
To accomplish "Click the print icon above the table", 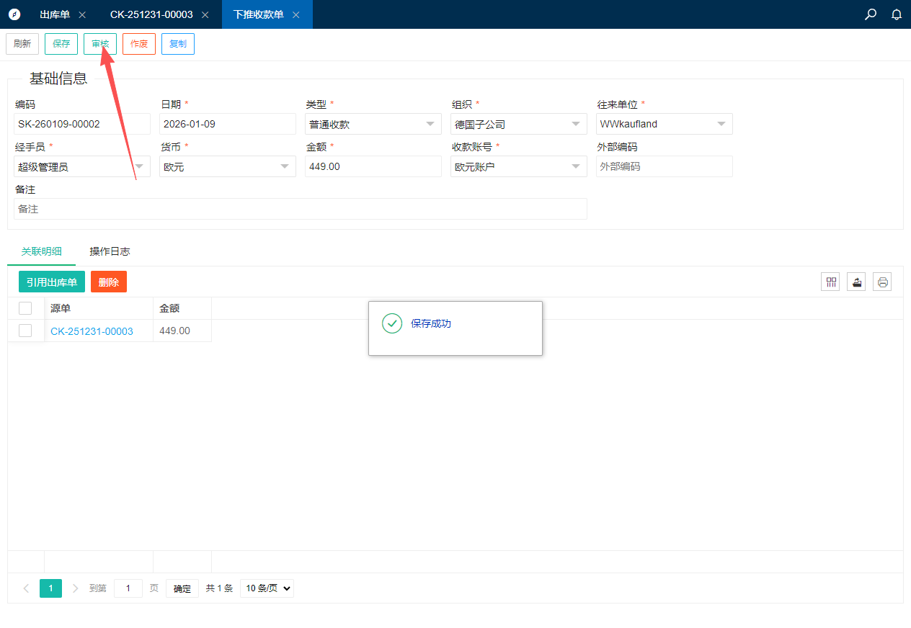I will (882, 282).
